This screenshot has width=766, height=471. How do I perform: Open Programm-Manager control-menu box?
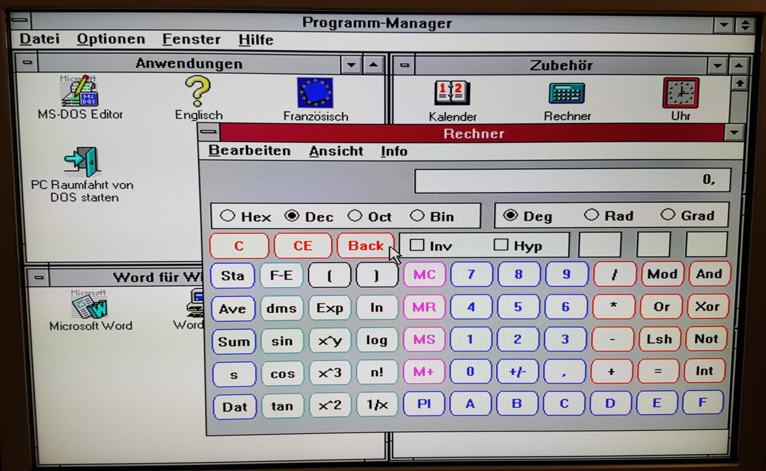tap(20, 20)
